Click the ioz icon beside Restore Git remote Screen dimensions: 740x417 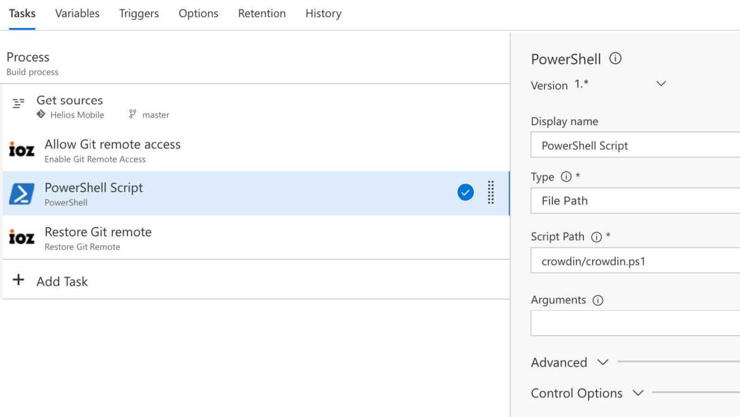point(22,237)
